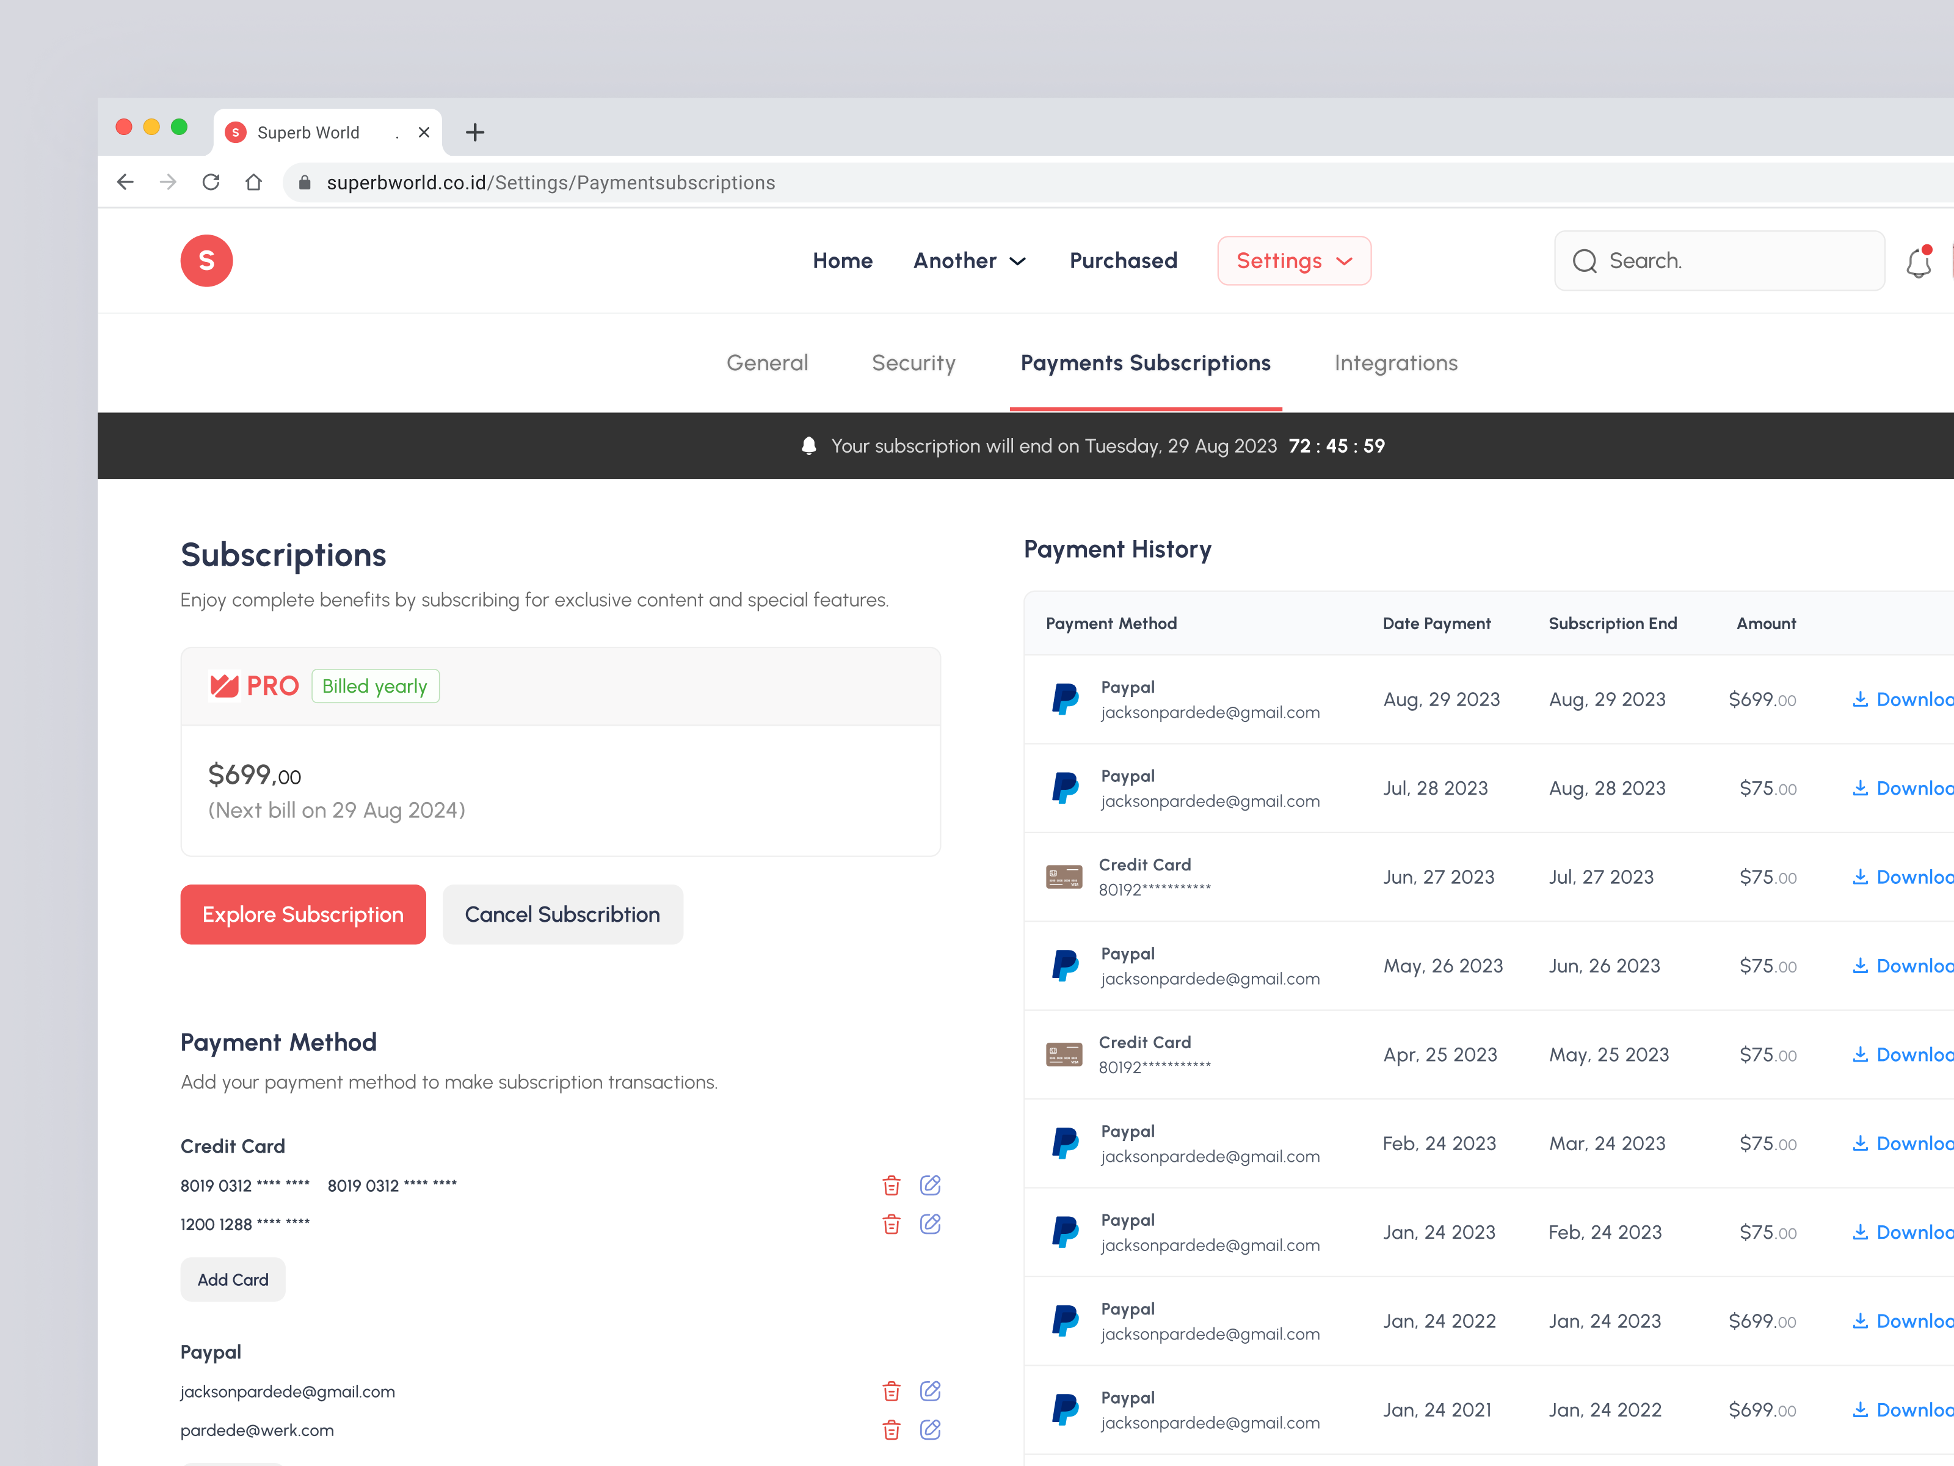The image size is (1954, 1466).
Task: Delete credit card 8019 0312 with trash icon
Action: click(892, 1185)
